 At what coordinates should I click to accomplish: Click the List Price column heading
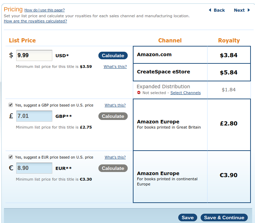pyautogui.click(x=22, y=40)
